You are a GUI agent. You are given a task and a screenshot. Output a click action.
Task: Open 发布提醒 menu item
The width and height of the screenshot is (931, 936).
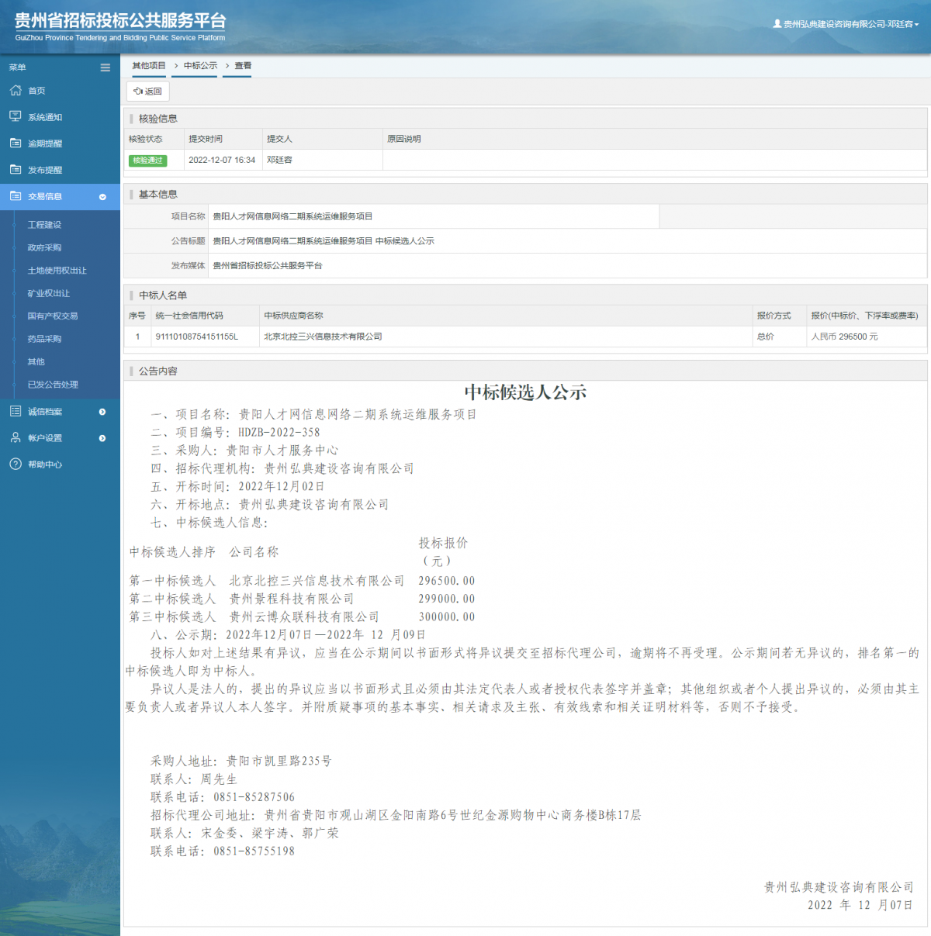45,170
